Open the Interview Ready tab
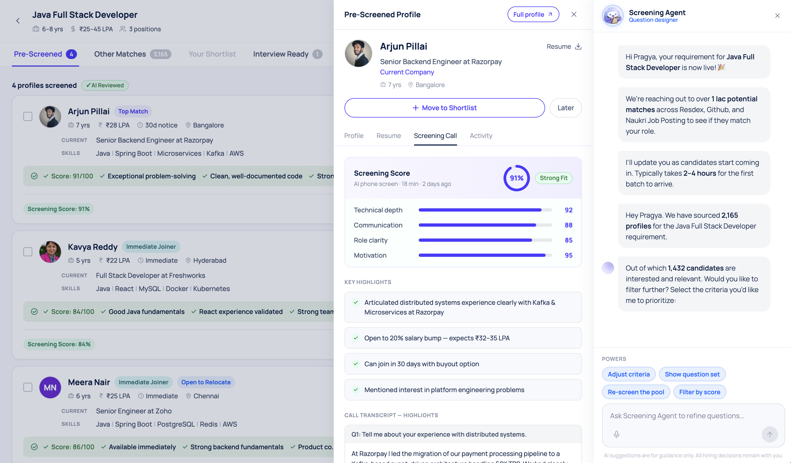The height and width of the screenshot is (463, 791). (288, 54)
